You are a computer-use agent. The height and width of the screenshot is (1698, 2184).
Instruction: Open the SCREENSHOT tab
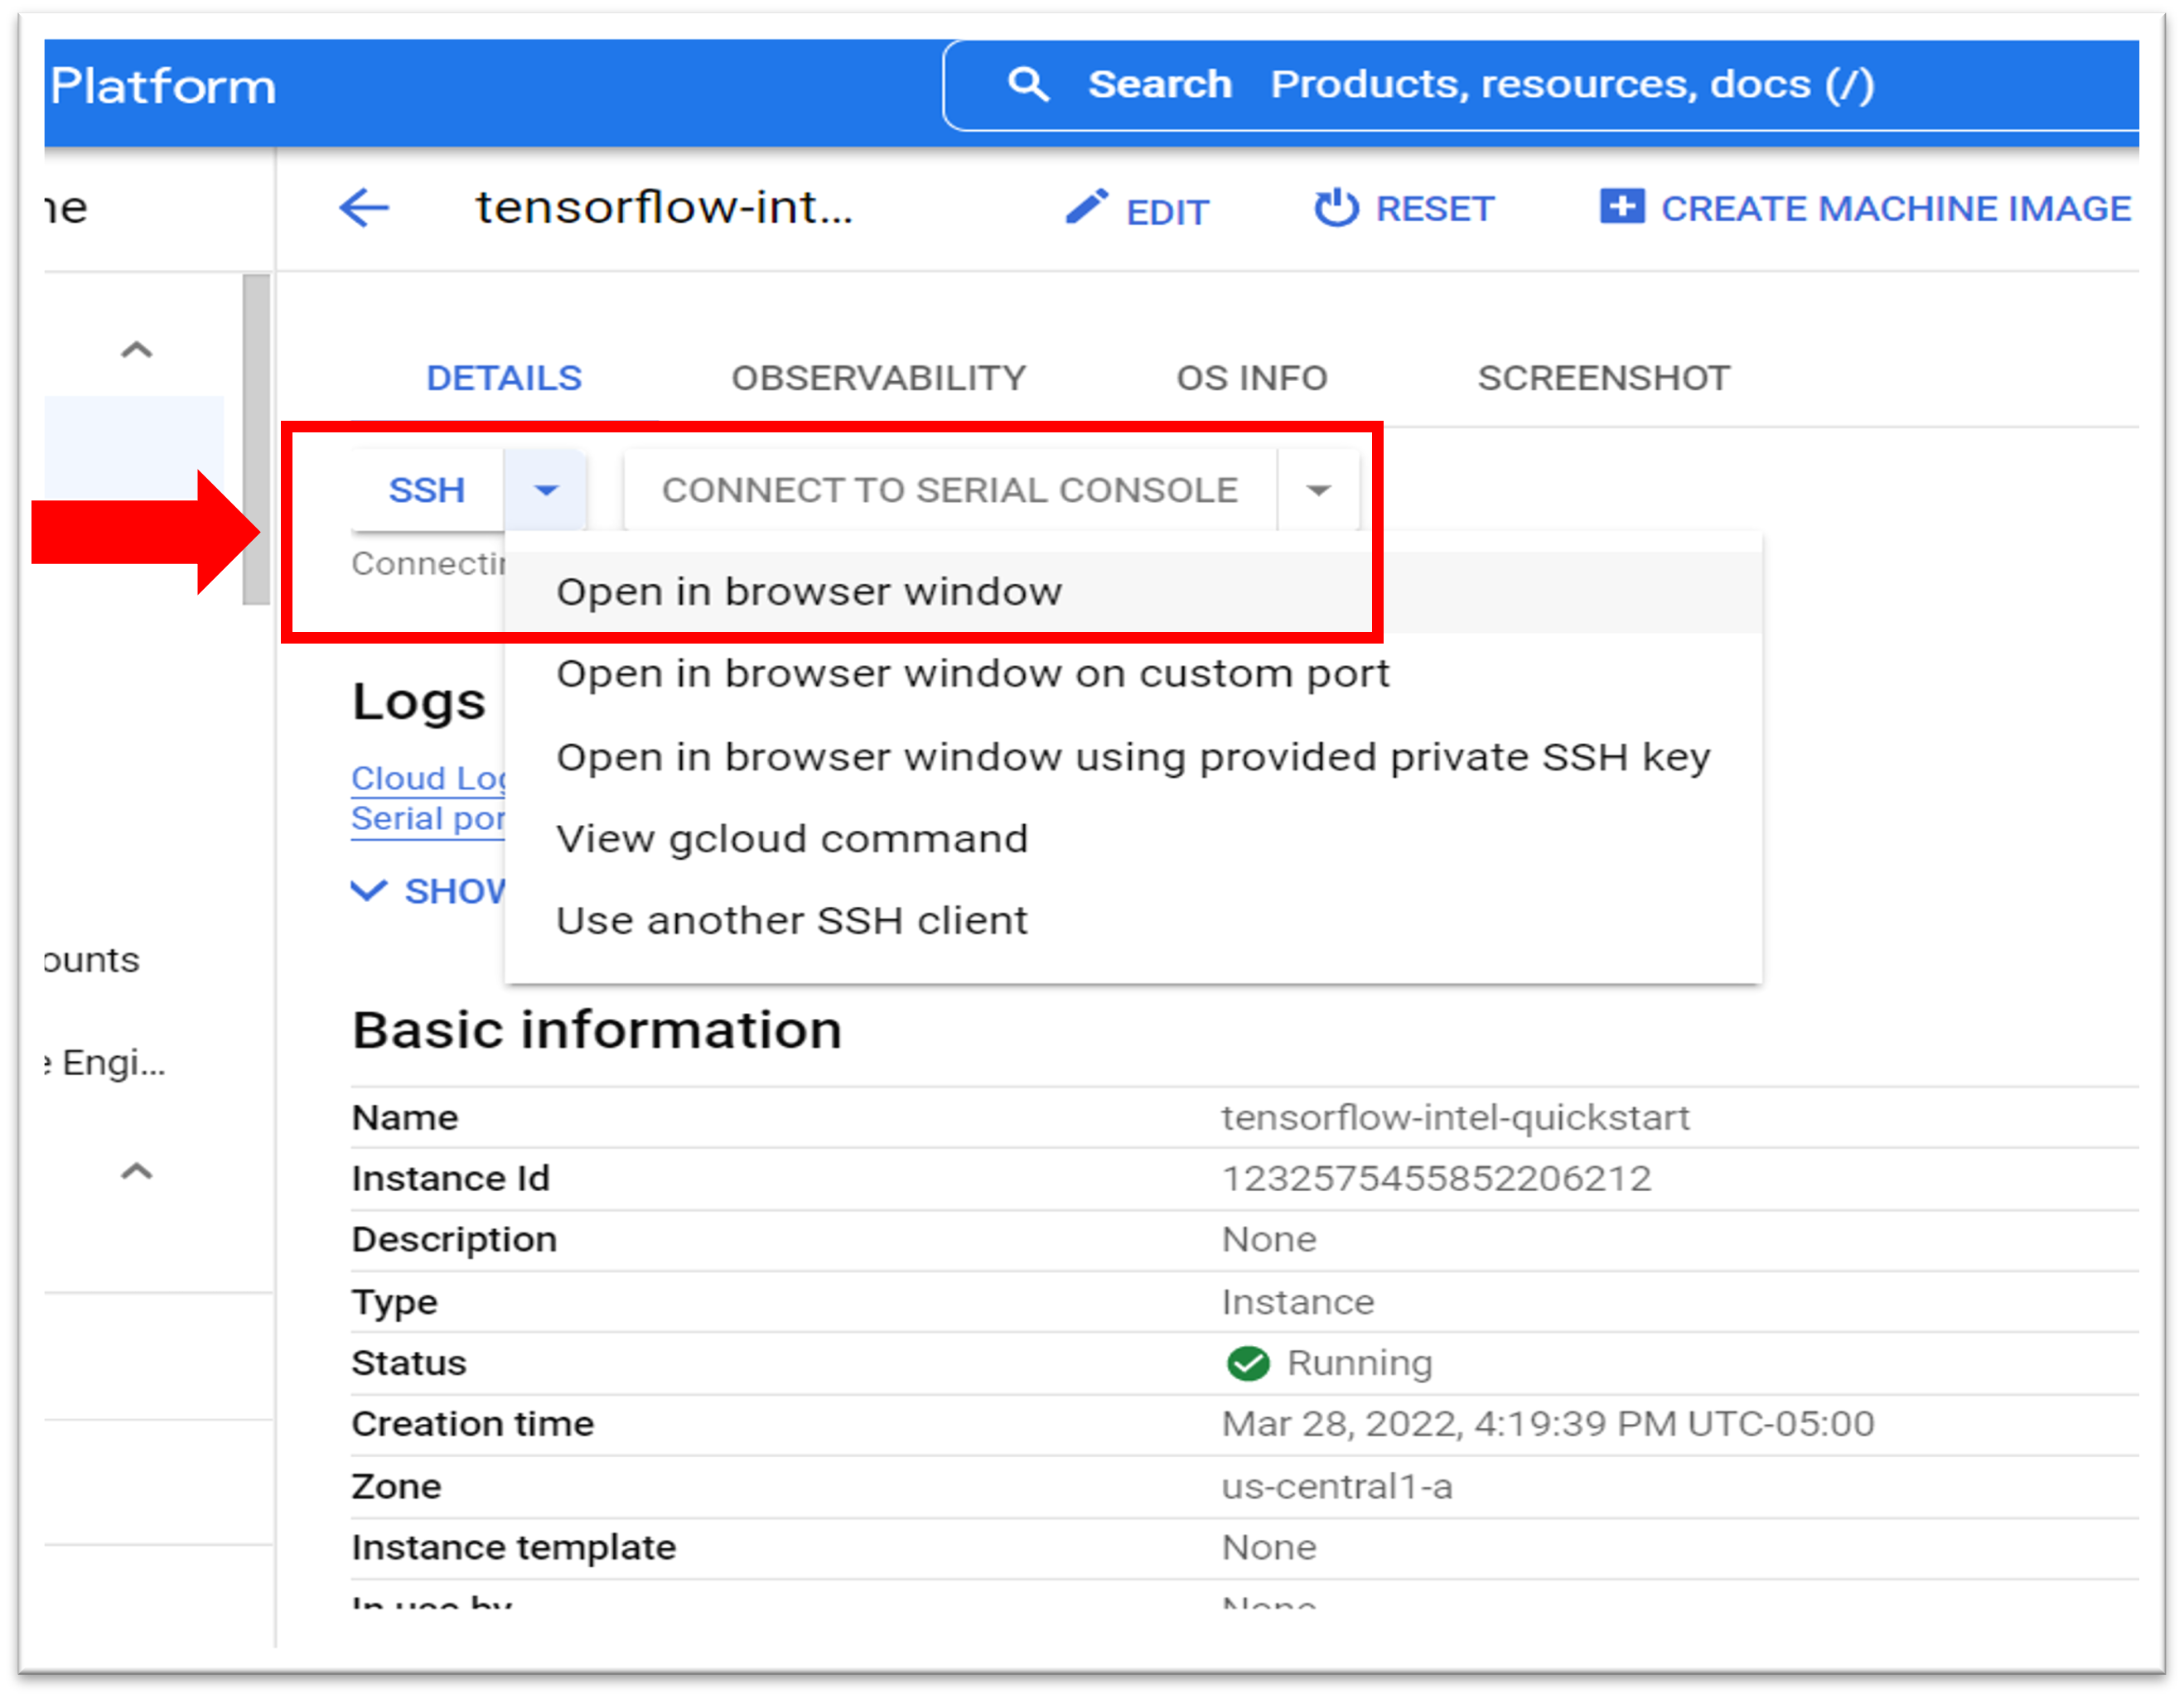pyautogui.click(x=1603, y=378)
